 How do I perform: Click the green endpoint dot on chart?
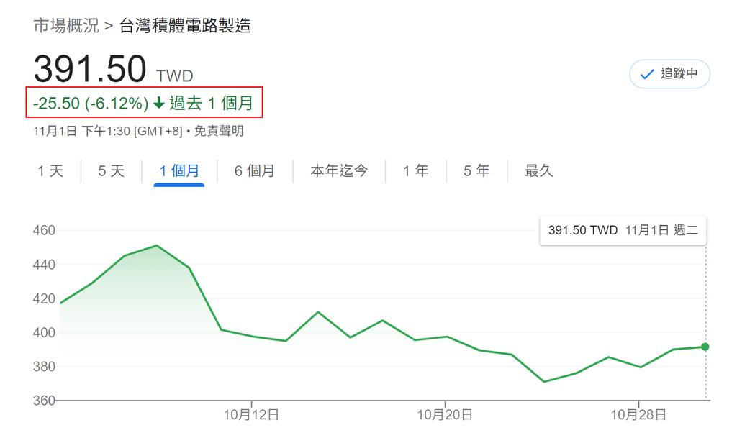(x=705, y=347)
